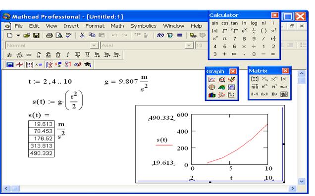
Task: Open the File menu
Action: pos(18,26)
